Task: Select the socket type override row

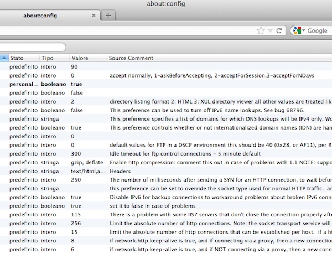Action: (x=166, y=188)
